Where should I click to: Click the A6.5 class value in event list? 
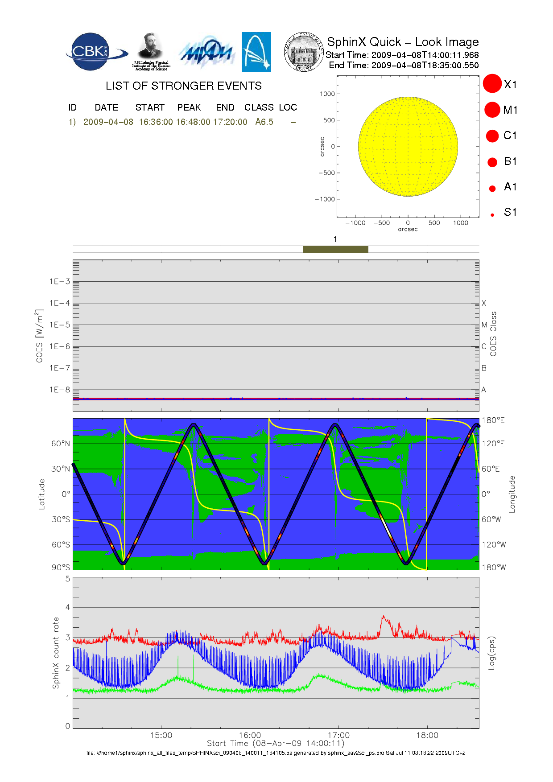pyautogui.click(x=264, y=122)
